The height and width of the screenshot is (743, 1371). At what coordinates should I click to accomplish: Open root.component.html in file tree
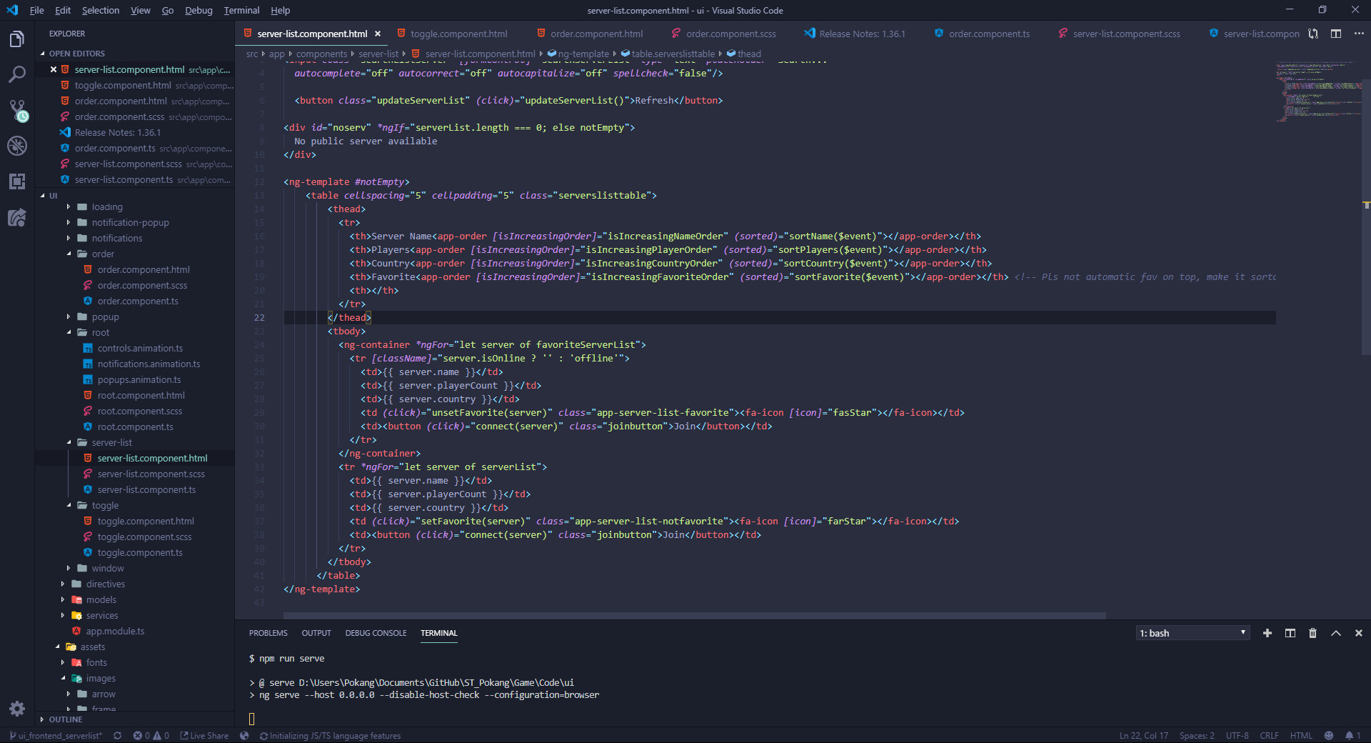pyautogui.click(x=141, y=396)
